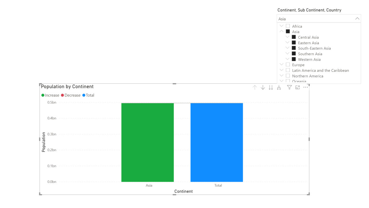Open the visual's filter funnel icon
Image resolution: width=369 pixels, height=208 pixels.
pyautogui.click(x=289, y=87)
